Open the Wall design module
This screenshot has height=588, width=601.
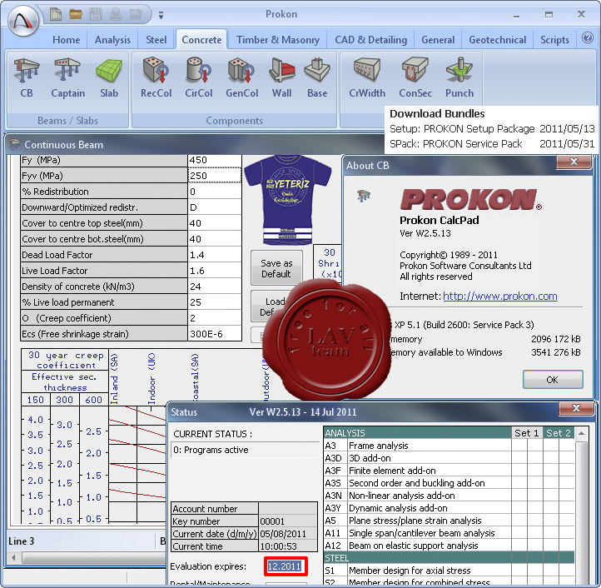click(281, 77)
